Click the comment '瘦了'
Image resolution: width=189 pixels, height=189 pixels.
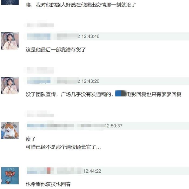point(31,139)
